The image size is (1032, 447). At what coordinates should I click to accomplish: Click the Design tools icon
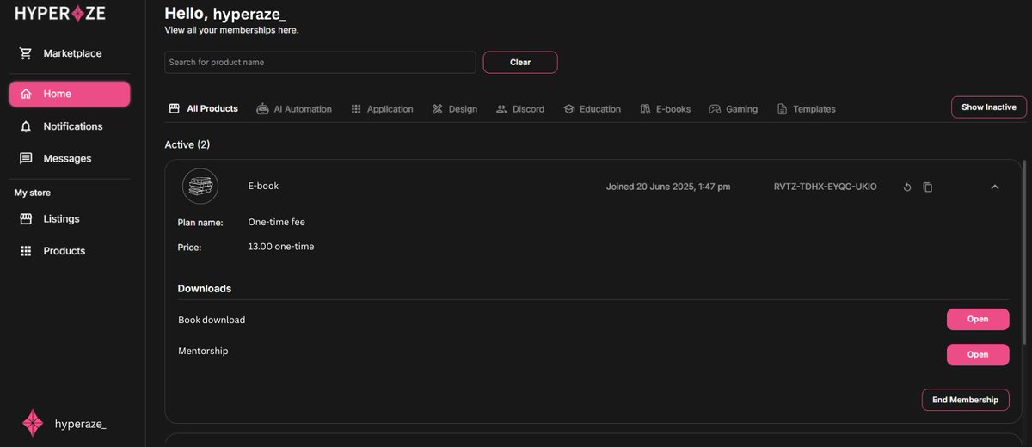point(437,109)
